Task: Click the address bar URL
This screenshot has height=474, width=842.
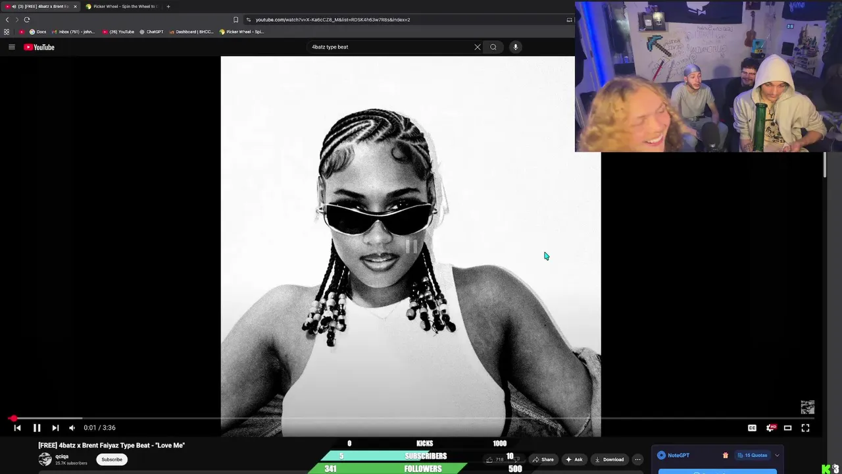Action: 333,20
